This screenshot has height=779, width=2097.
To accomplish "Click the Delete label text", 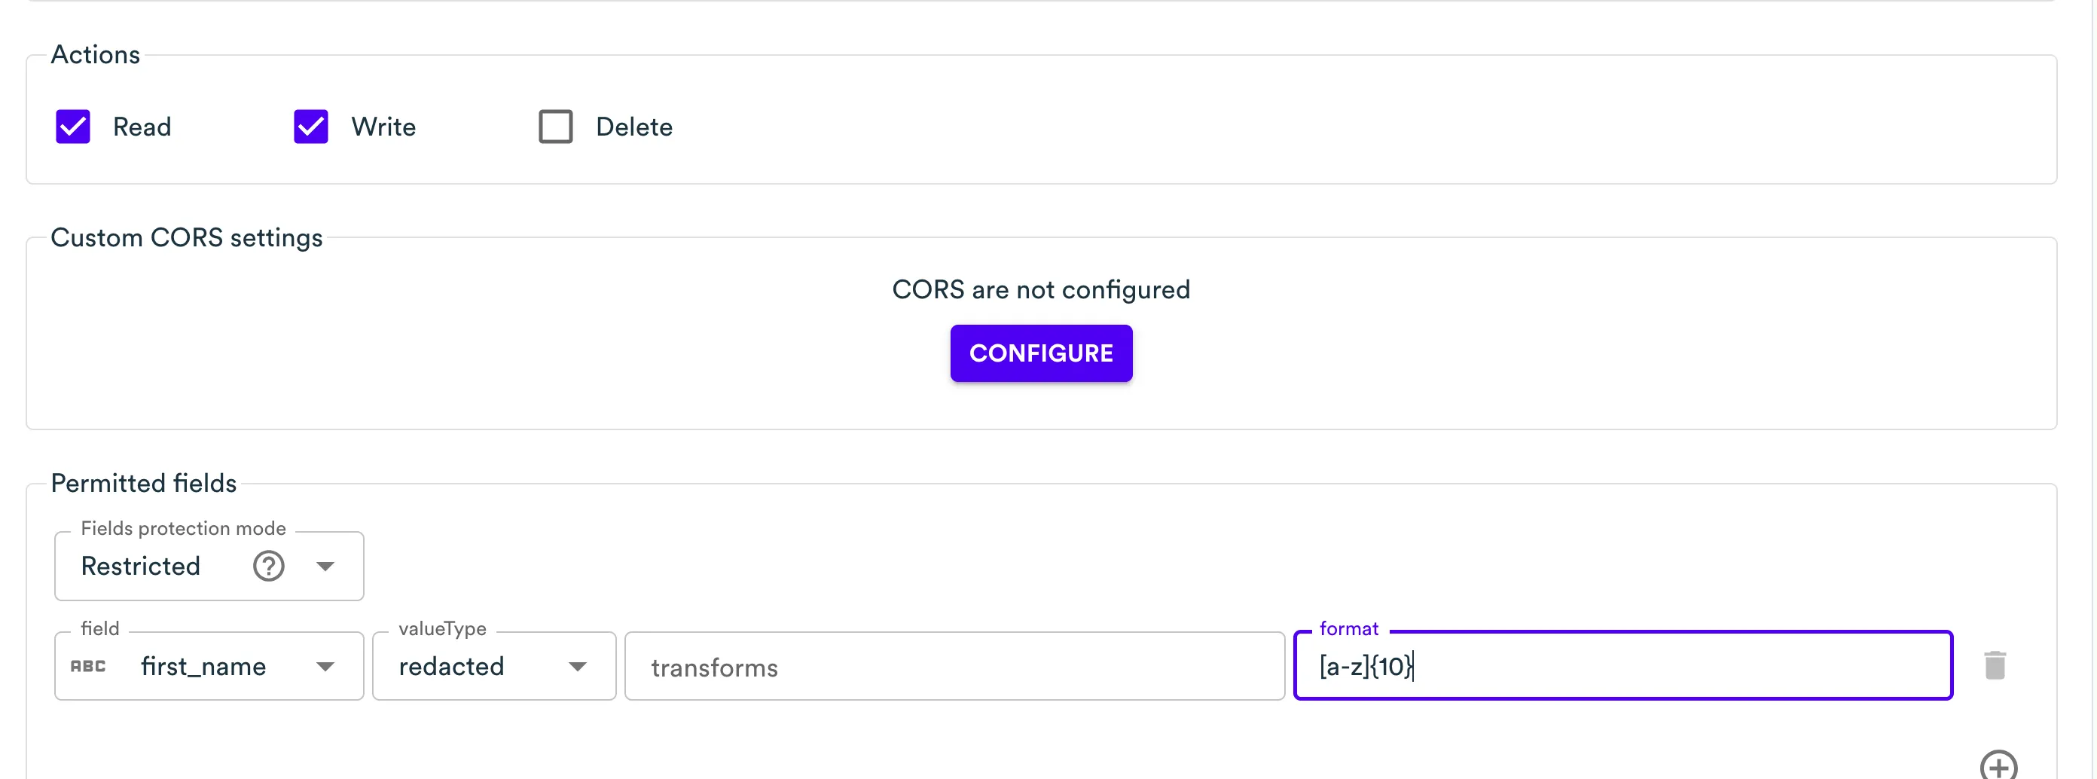I will 634,127.
